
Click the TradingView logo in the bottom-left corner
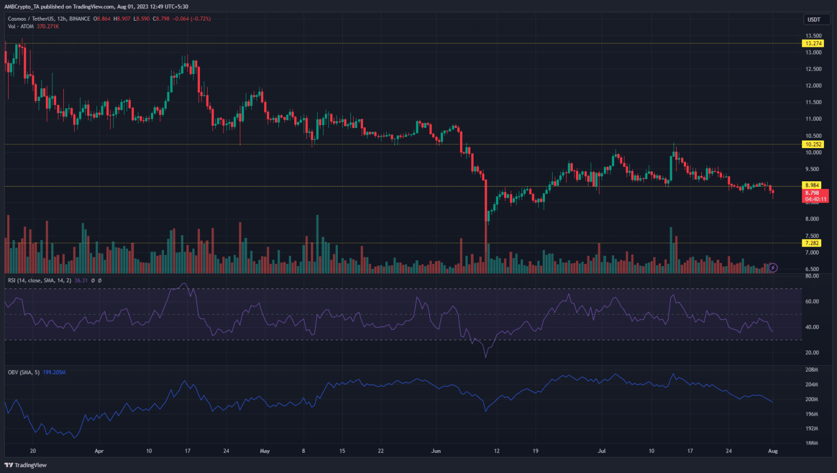click(x=25, y=465)
